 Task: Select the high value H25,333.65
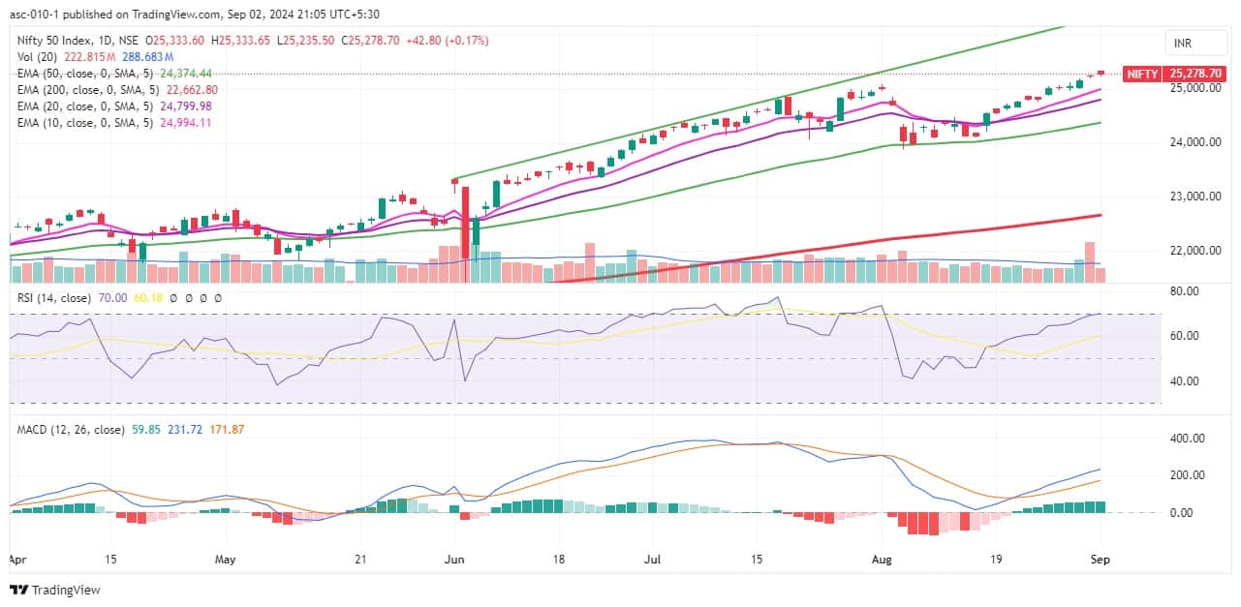pos(242,41)
